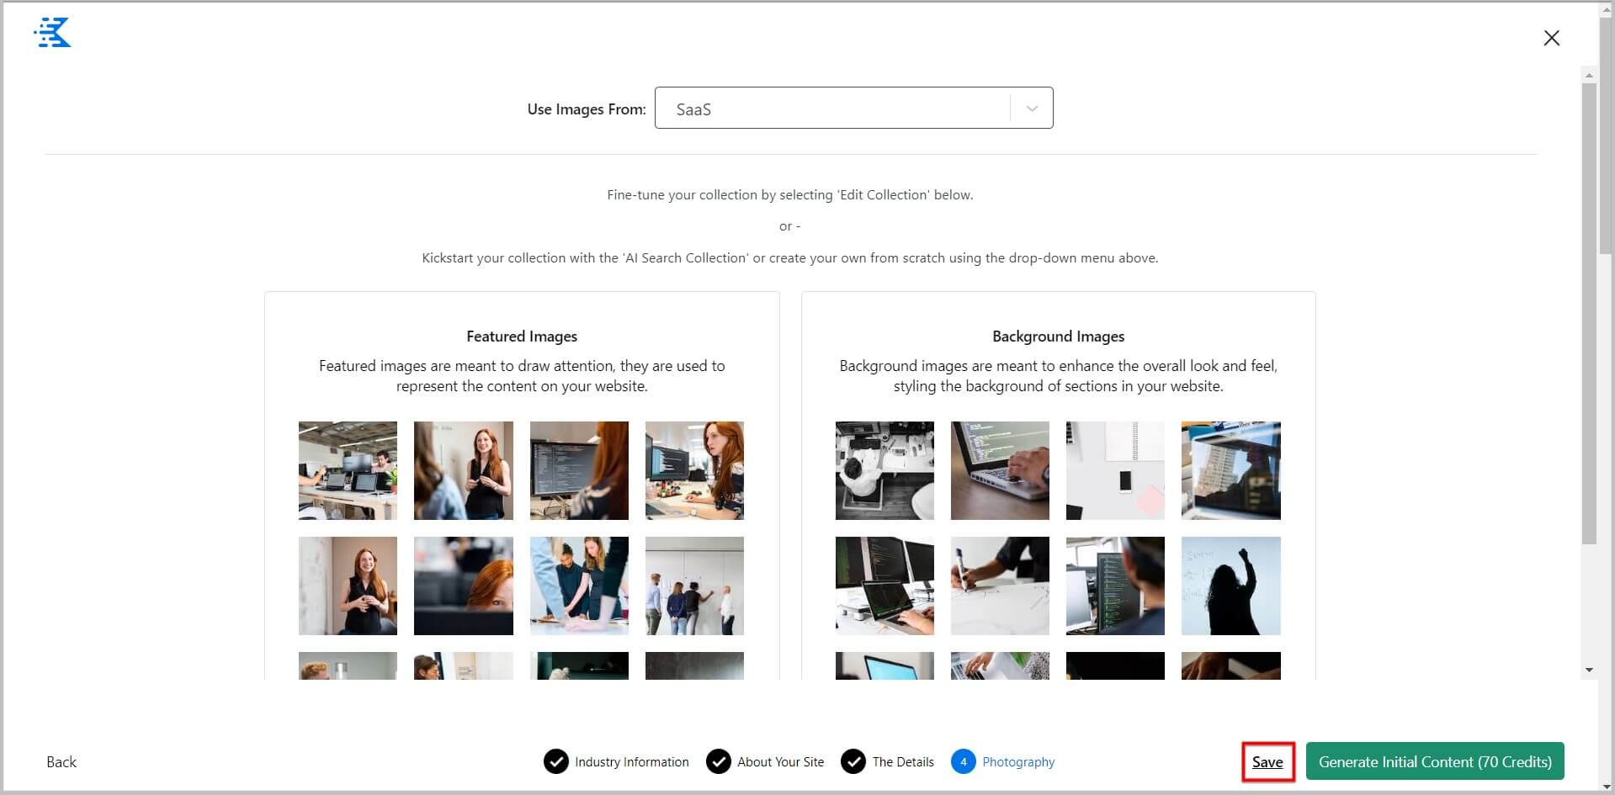Click the Industry Information checkmark icon
The height and width of the screenshot is (795, 1615).
click(x=555, y=761)
